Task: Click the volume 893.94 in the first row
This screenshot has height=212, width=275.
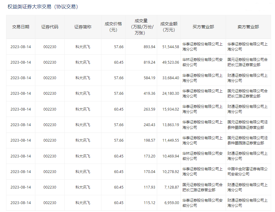Action: 148,46
